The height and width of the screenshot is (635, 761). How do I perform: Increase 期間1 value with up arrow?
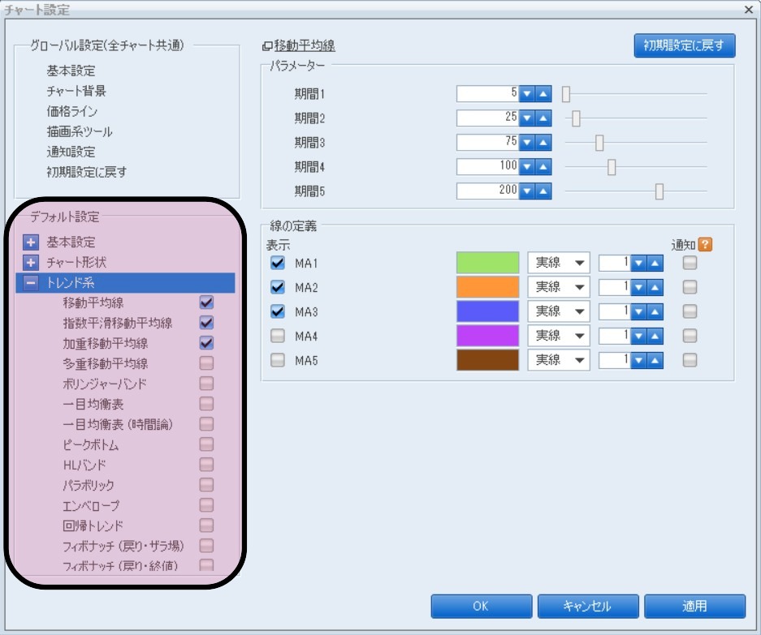(x=543, y=94)
